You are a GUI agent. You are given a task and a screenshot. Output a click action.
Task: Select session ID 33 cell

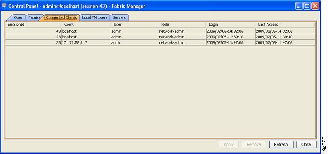coord(33,42)
